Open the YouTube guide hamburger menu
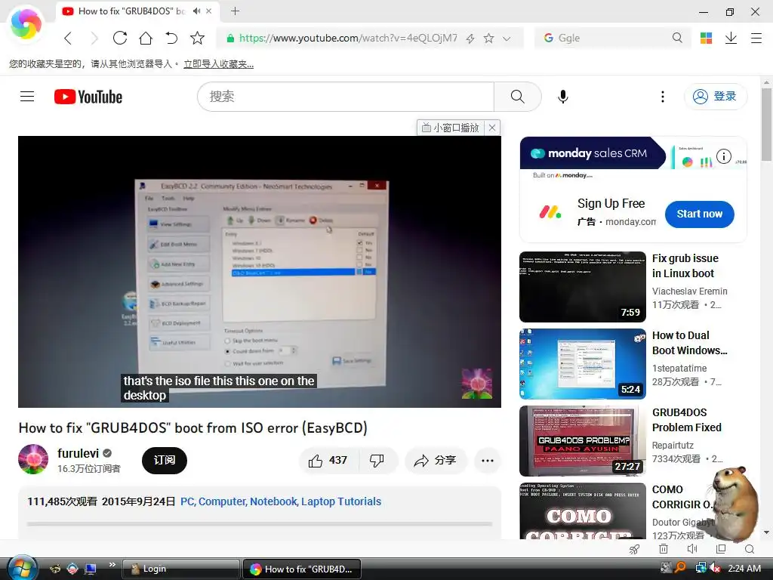 click(27, 97)
